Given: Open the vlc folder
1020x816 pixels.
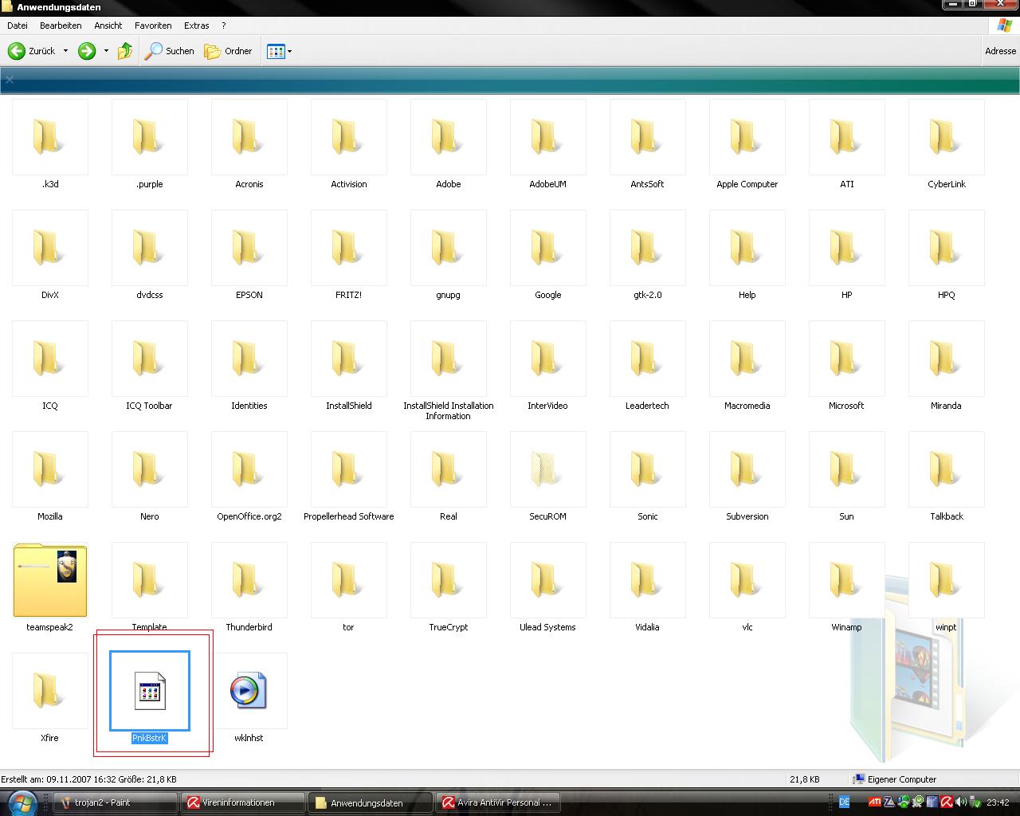Looking at the screenshot, I should click(747, 580).
